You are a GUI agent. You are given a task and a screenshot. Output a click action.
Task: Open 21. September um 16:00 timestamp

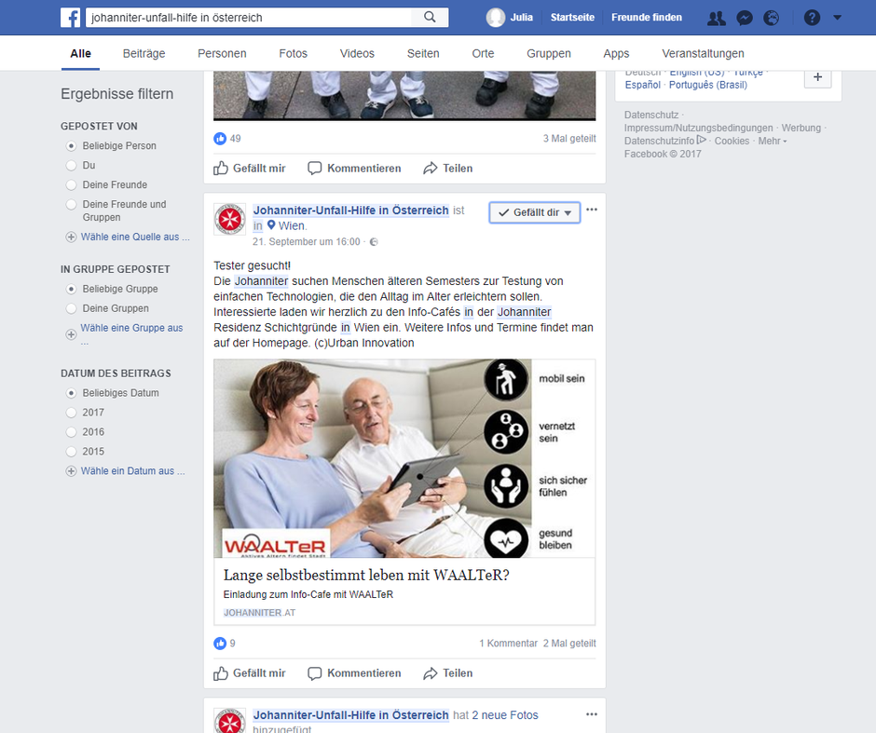pyautogui.click(x=307, y=242)
